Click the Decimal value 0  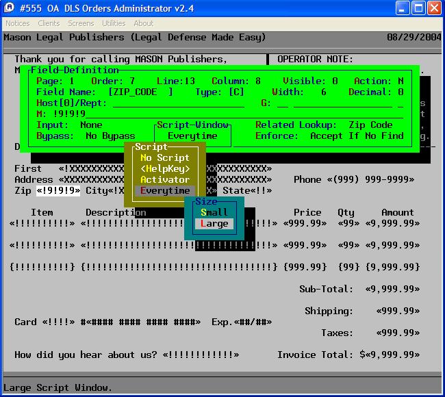tap(400, 92)
